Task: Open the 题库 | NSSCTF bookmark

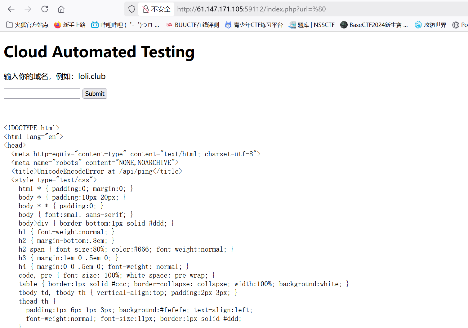Action: (312, 25)
